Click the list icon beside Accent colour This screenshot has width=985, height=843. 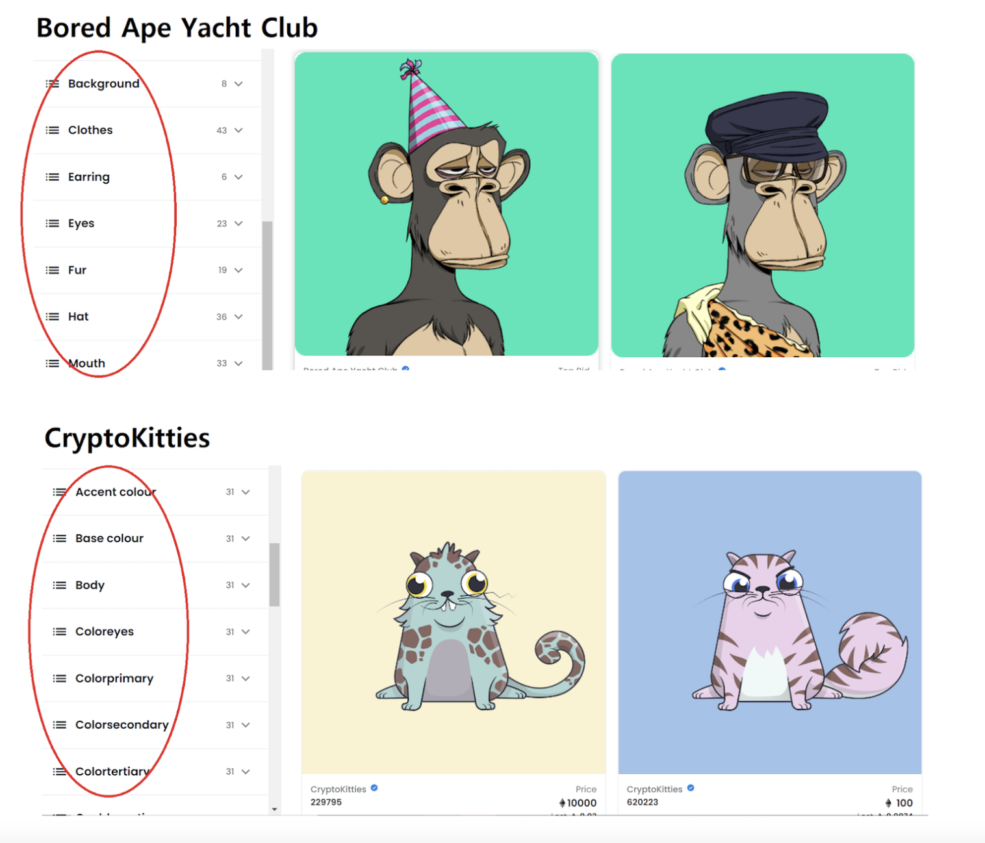tap(60, 492)
